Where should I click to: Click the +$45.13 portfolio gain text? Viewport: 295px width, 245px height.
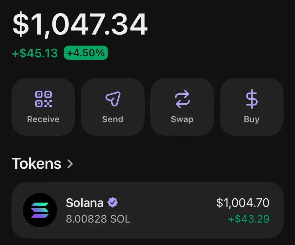tap(35, 53)
